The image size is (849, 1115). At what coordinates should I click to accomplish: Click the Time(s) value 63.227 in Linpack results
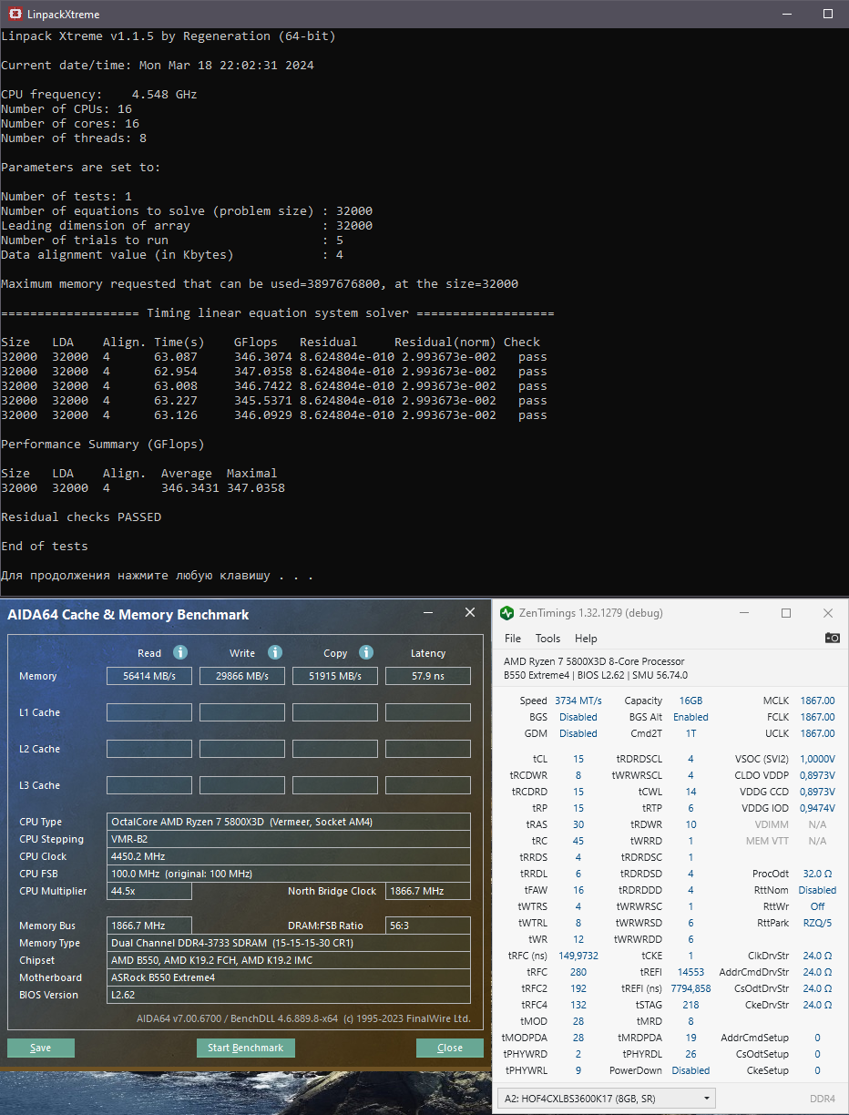coord(176,401)
